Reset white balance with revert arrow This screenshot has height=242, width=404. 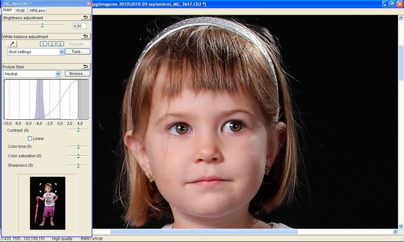(x=85, y=37)
